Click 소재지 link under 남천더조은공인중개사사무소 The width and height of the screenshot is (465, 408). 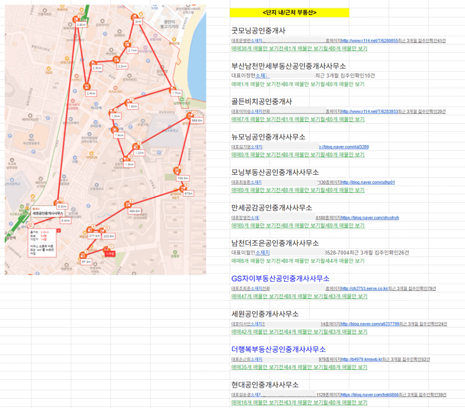pos(262,253)
